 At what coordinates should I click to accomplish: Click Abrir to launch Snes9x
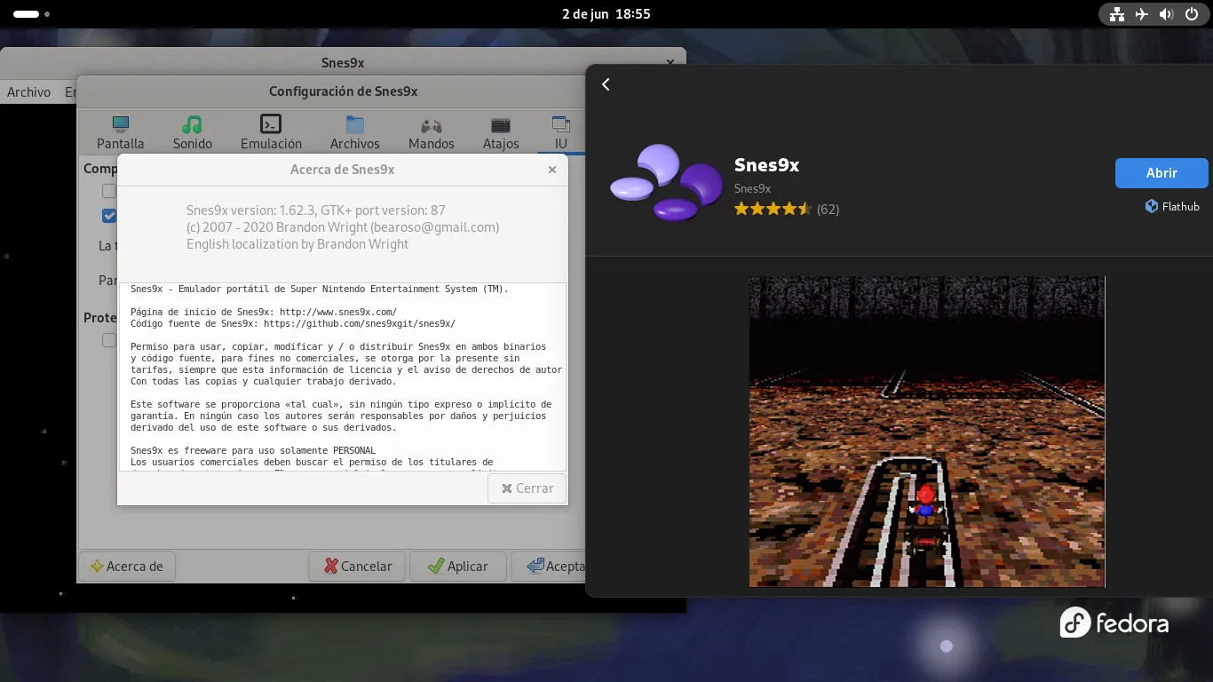click(x=1161, y=173)
